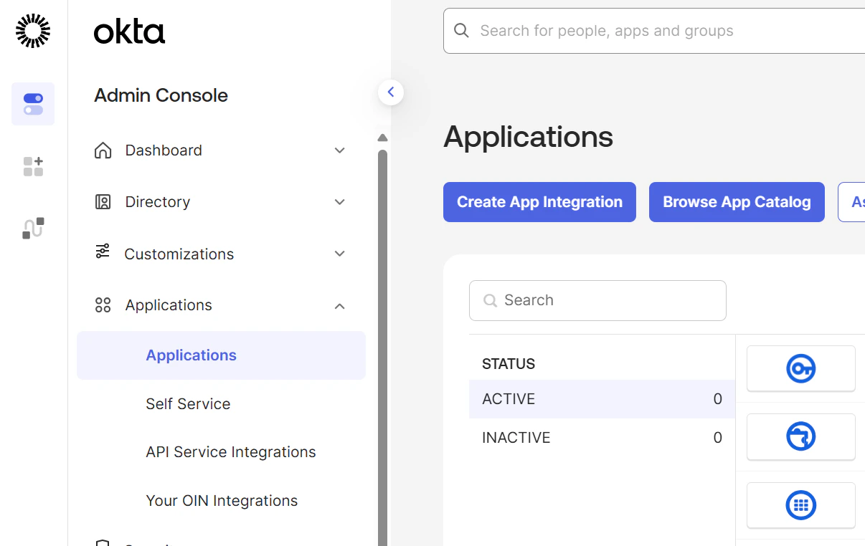Click the workflows connector icon in left rail
865x546 pixels.
click(33, 228)
